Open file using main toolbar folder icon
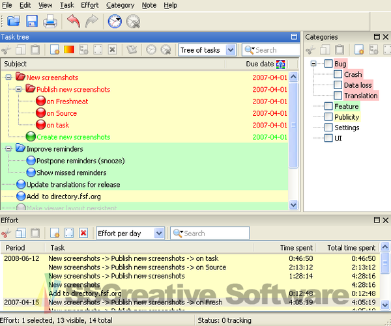The height and width of the screenshot is (326, 391). [x=14, y=21]
